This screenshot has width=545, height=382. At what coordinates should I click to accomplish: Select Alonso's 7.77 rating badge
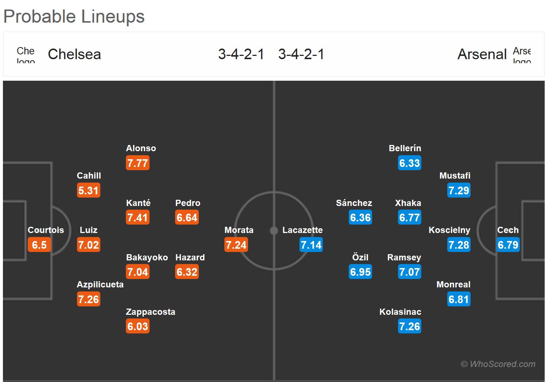pyautogui.click(x=138, y=163)
